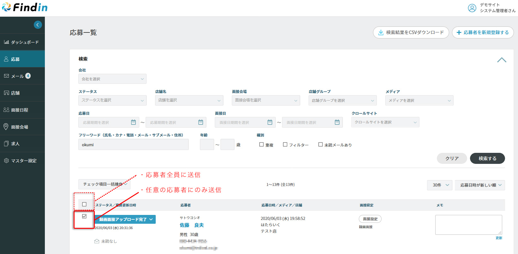
Task: Collapse the search panel
Action: point(502,60)
